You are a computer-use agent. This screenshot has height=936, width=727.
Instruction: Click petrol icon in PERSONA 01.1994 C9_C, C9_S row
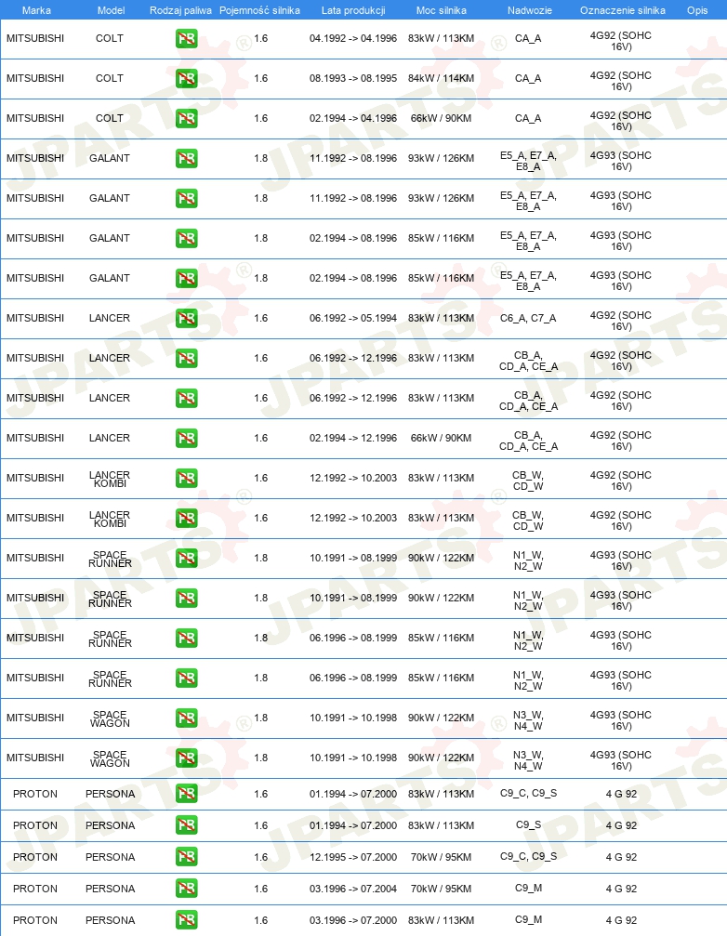click(x=186, y=794)
